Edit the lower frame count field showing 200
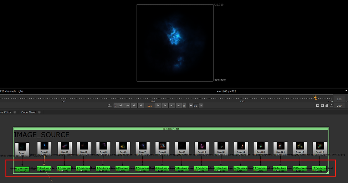The height and width of the screenshot is (183, 348). 339,106
